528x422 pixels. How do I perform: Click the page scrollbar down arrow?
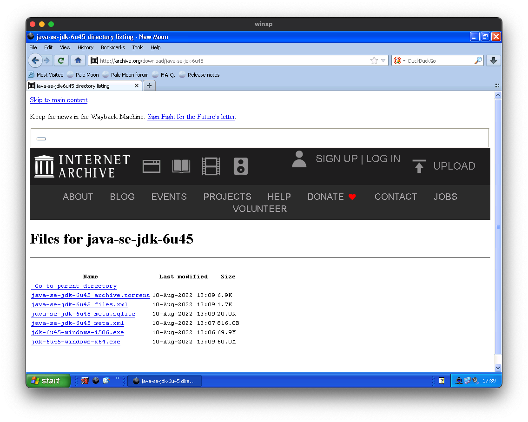click(x=498, y=368)
